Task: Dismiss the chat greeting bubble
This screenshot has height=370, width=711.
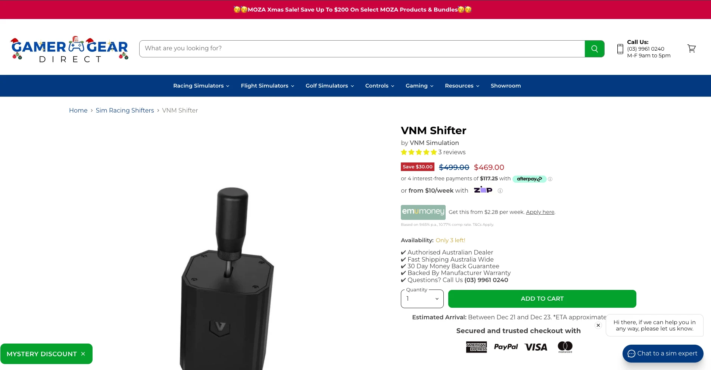Action: click(x=598, y=325)
